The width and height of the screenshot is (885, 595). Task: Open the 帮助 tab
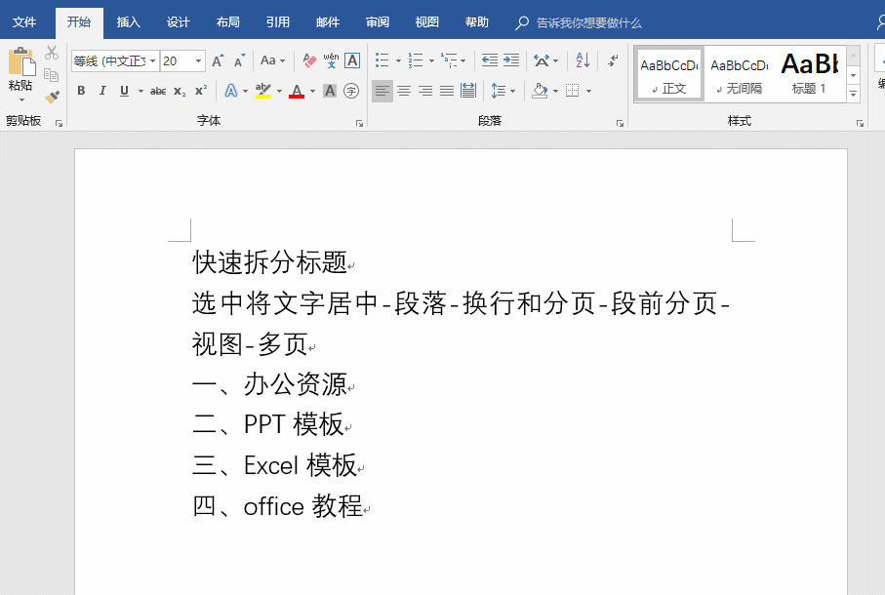pyautogui.click(x=476, y=22)
